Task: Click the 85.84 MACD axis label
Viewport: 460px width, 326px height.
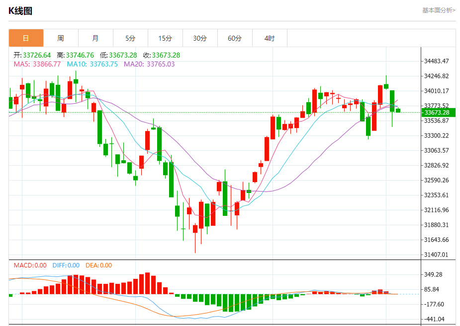Action: 432,289
